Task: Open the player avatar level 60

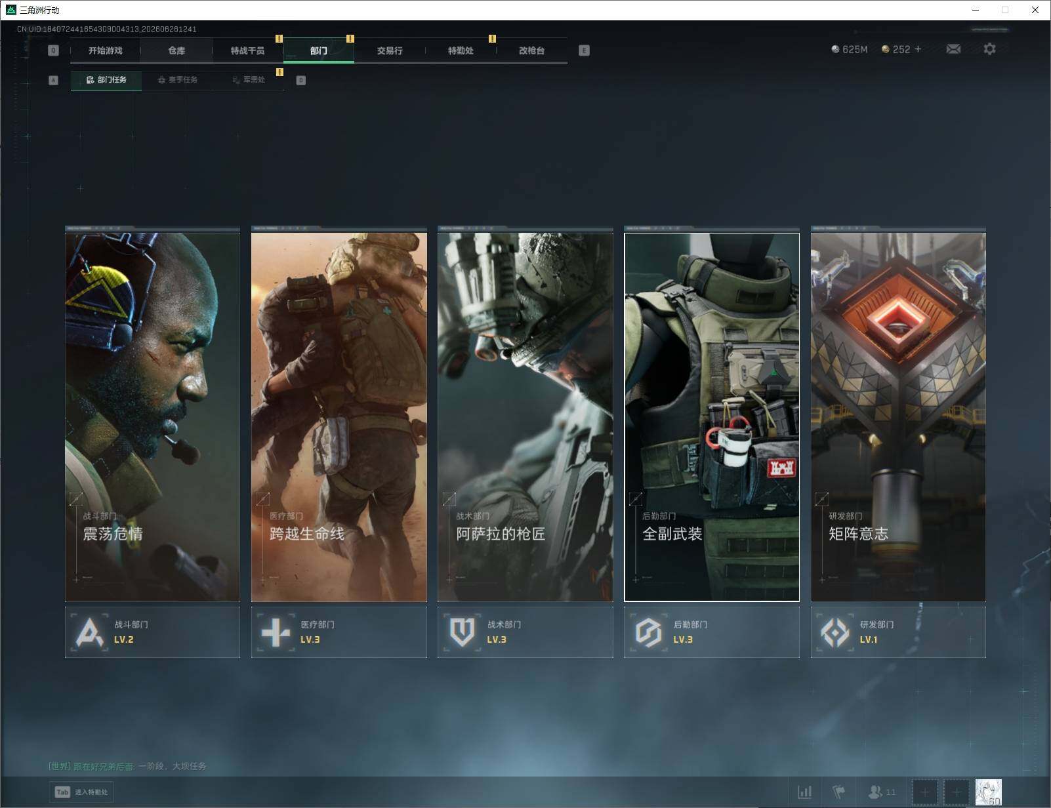Action: 989,792
